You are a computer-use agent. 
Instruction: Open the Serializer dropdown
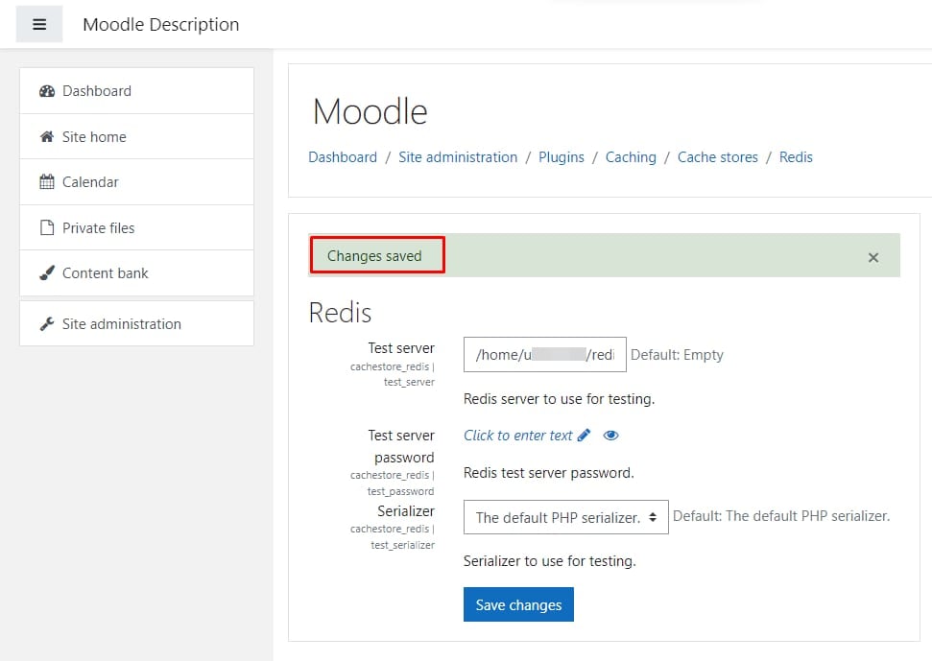pyautogui.click(x=566, y=517)
